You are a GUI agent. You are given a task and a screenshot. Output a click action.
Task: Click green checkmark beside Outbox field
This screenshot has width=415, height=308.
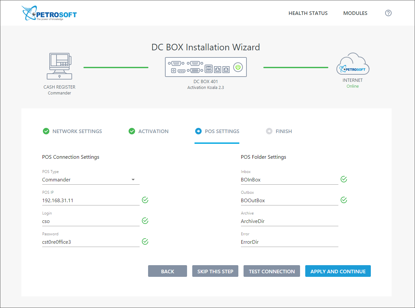344,200
